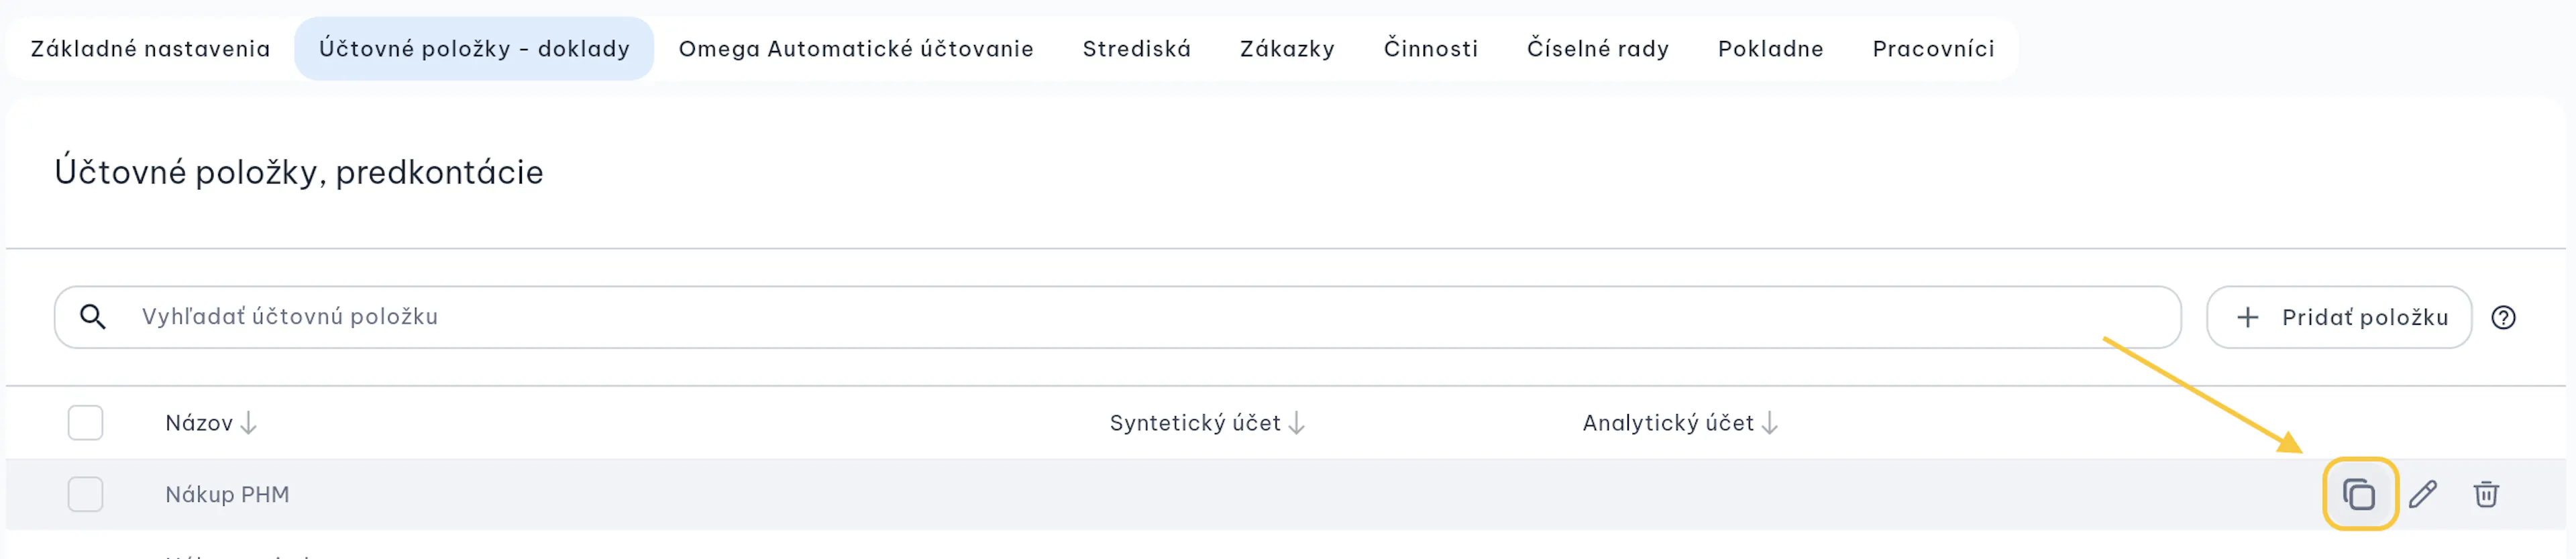This screenshot has width=2576, height=559.
Task: Sort by Názov column arrow
Action: coord(249,423)
